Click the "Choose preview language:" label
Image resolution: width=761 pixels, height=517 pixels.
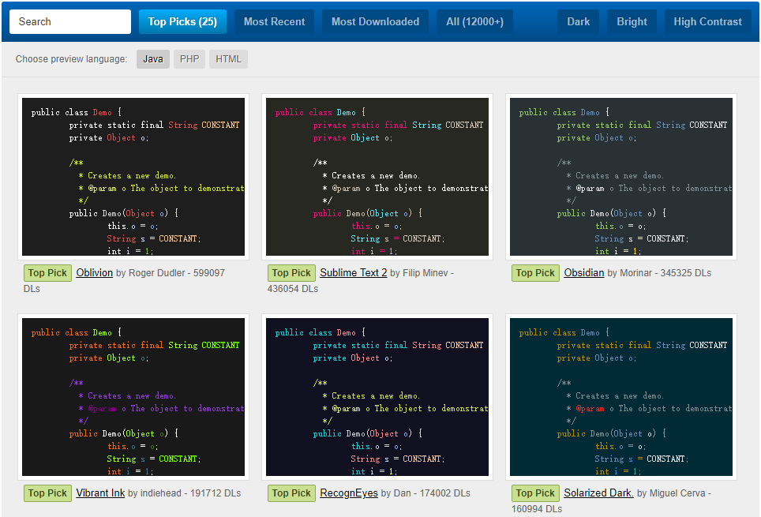coord(71,59)
